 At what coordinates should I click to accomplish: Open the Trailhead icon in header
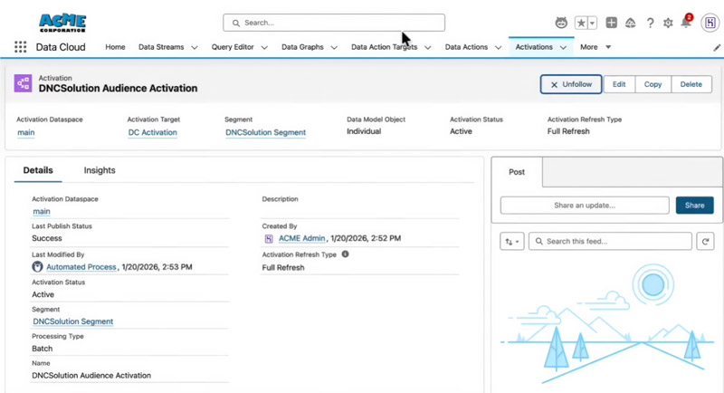pyautogui.click(x=631, y=23)
